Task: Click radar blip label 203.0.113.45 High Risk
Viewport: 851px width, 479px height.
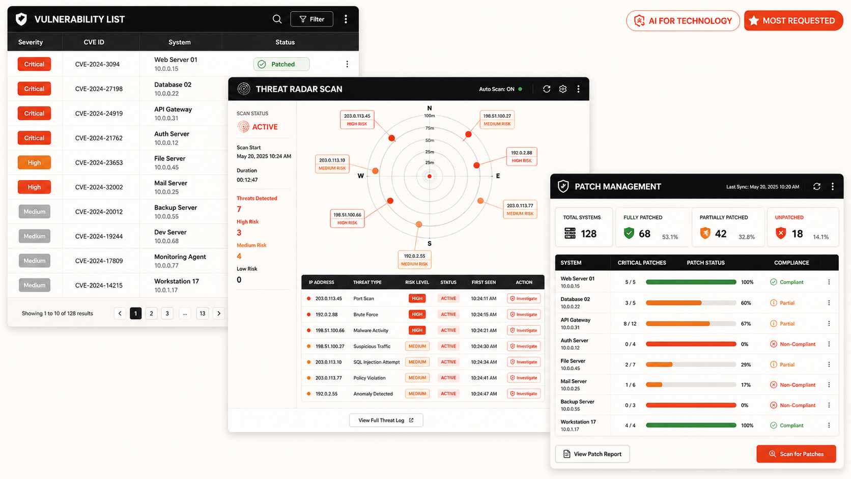Action: 357,120
